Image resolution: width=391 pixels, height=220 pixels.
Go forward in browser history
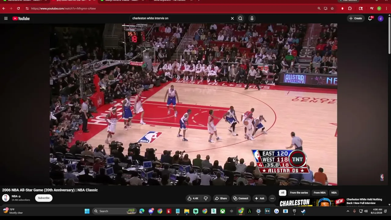11,9
